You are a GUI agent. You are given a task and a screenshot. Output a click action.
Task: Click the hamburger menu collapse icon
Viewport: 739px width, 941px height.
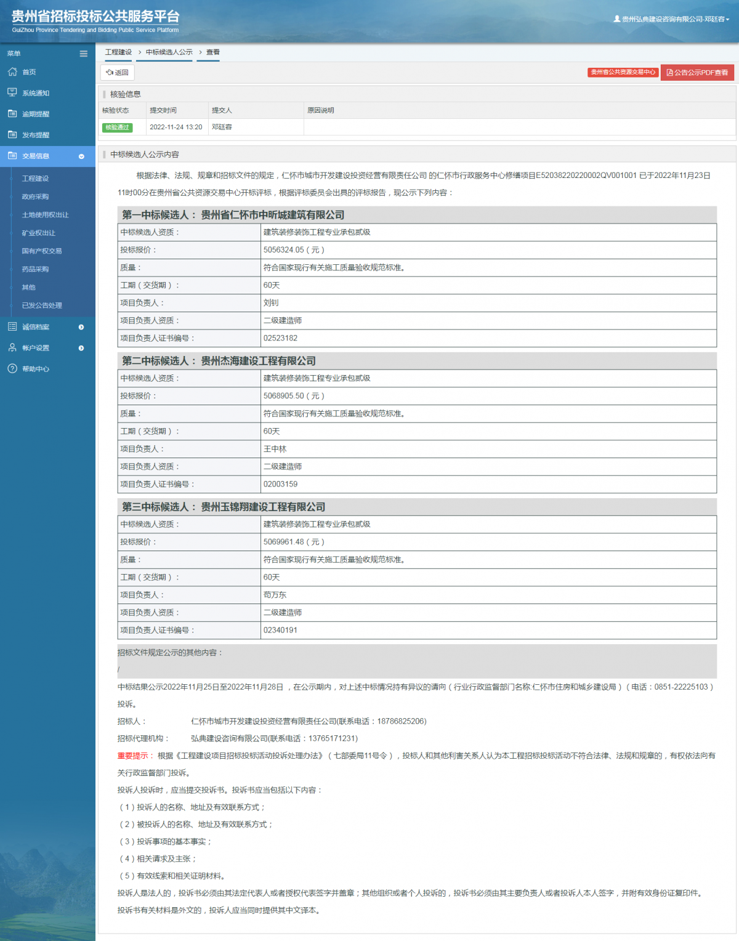[x=83, y=54]
